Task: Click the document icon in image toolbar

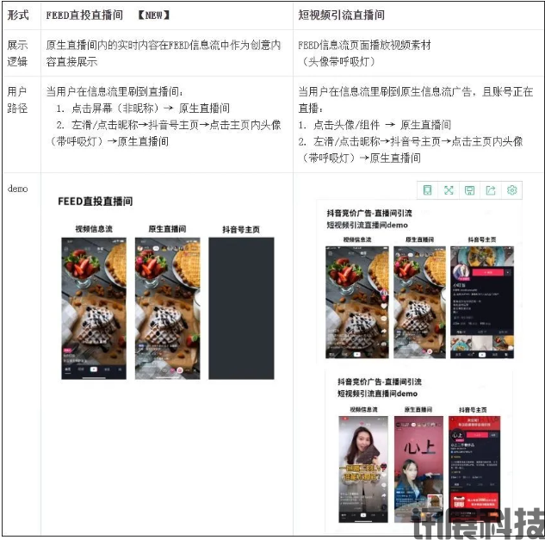Action: click(x=428, y=190)
